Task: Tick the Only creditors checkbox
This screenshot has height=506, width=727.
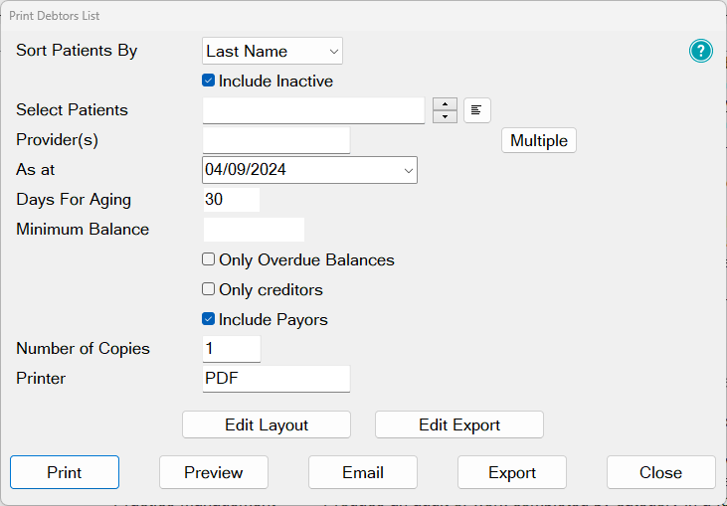Action: pos(209,290)
